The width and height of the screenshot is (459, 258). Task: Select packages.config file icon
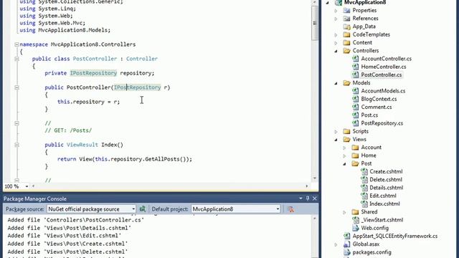(346, 252)
